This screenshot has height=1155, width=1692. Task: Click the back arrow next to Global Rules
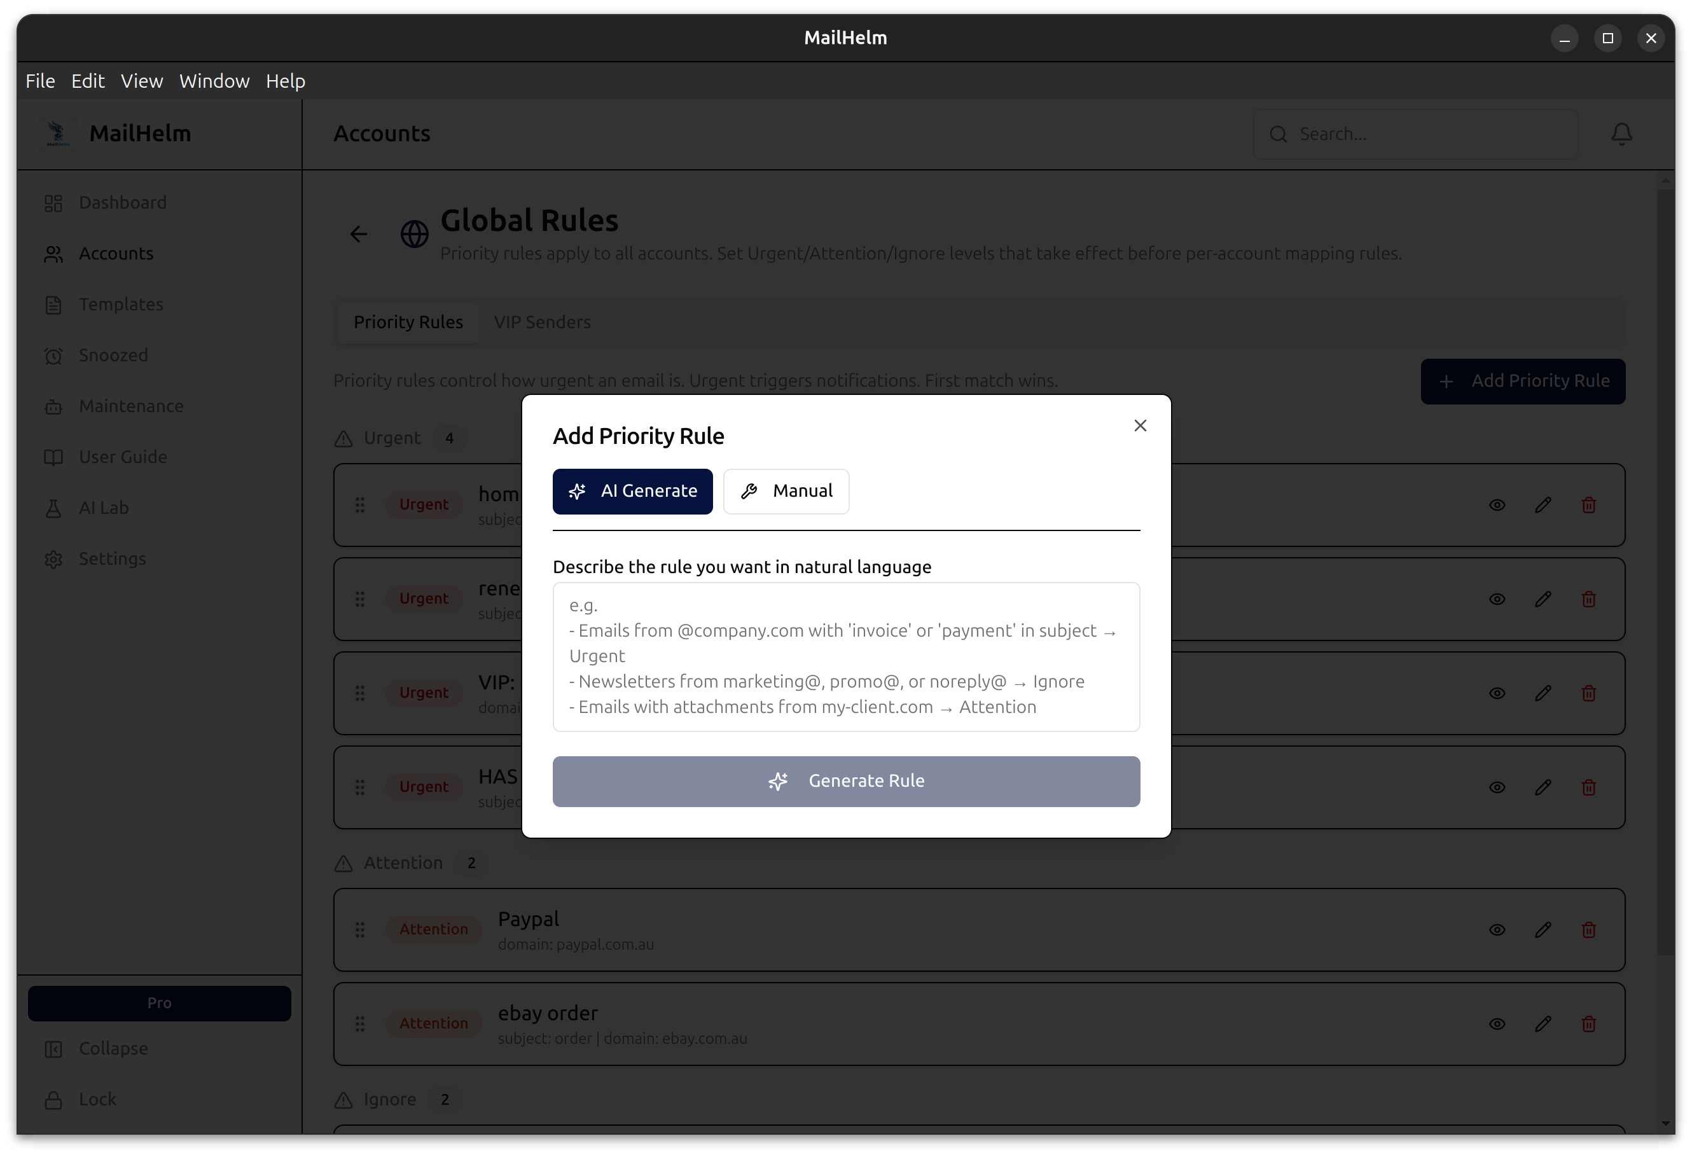(358, 234)
